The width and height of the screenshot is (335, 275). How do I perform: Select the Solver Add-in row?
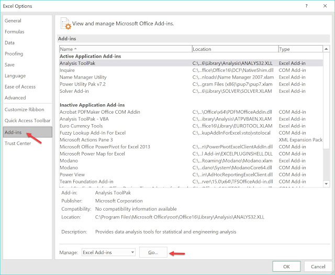coord(191,91)
